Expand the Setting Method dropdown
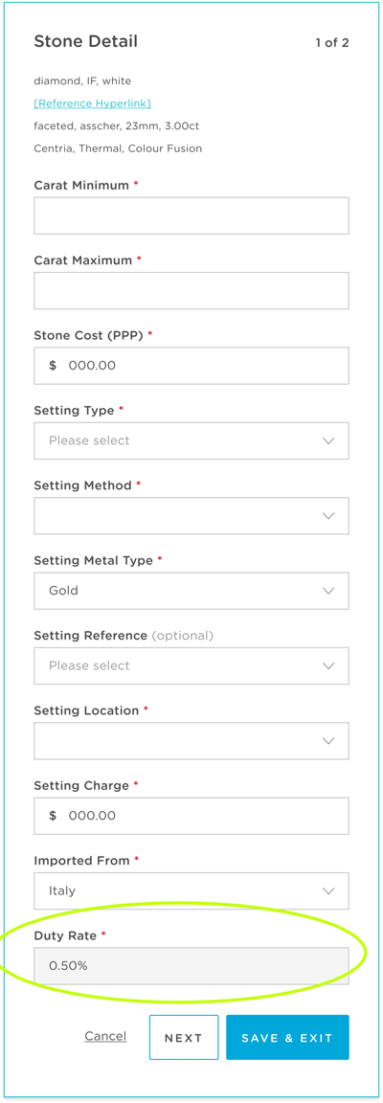The height and width of the screenshot is (1103, 383). [191, 516]
